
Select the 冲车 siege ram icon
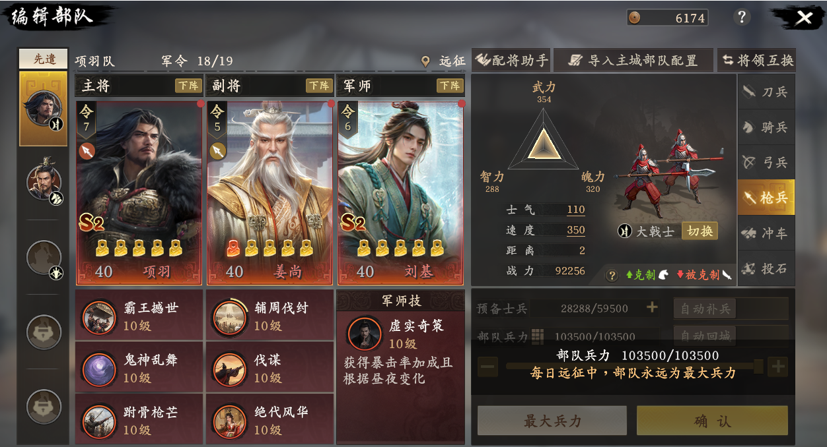click(x=766, y=233)
